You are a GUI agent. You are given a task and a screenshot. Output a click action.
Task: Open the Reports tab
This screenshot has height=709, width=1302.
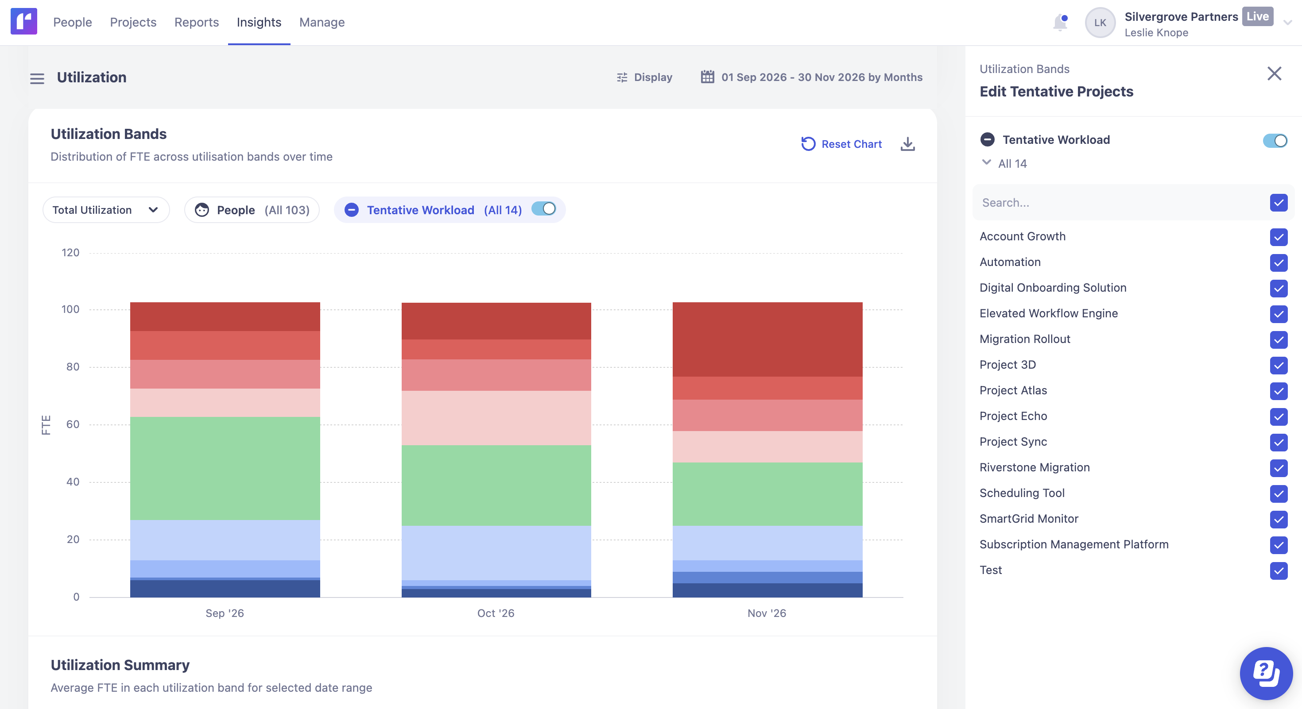pyautogui.click(x=196, y=22)
